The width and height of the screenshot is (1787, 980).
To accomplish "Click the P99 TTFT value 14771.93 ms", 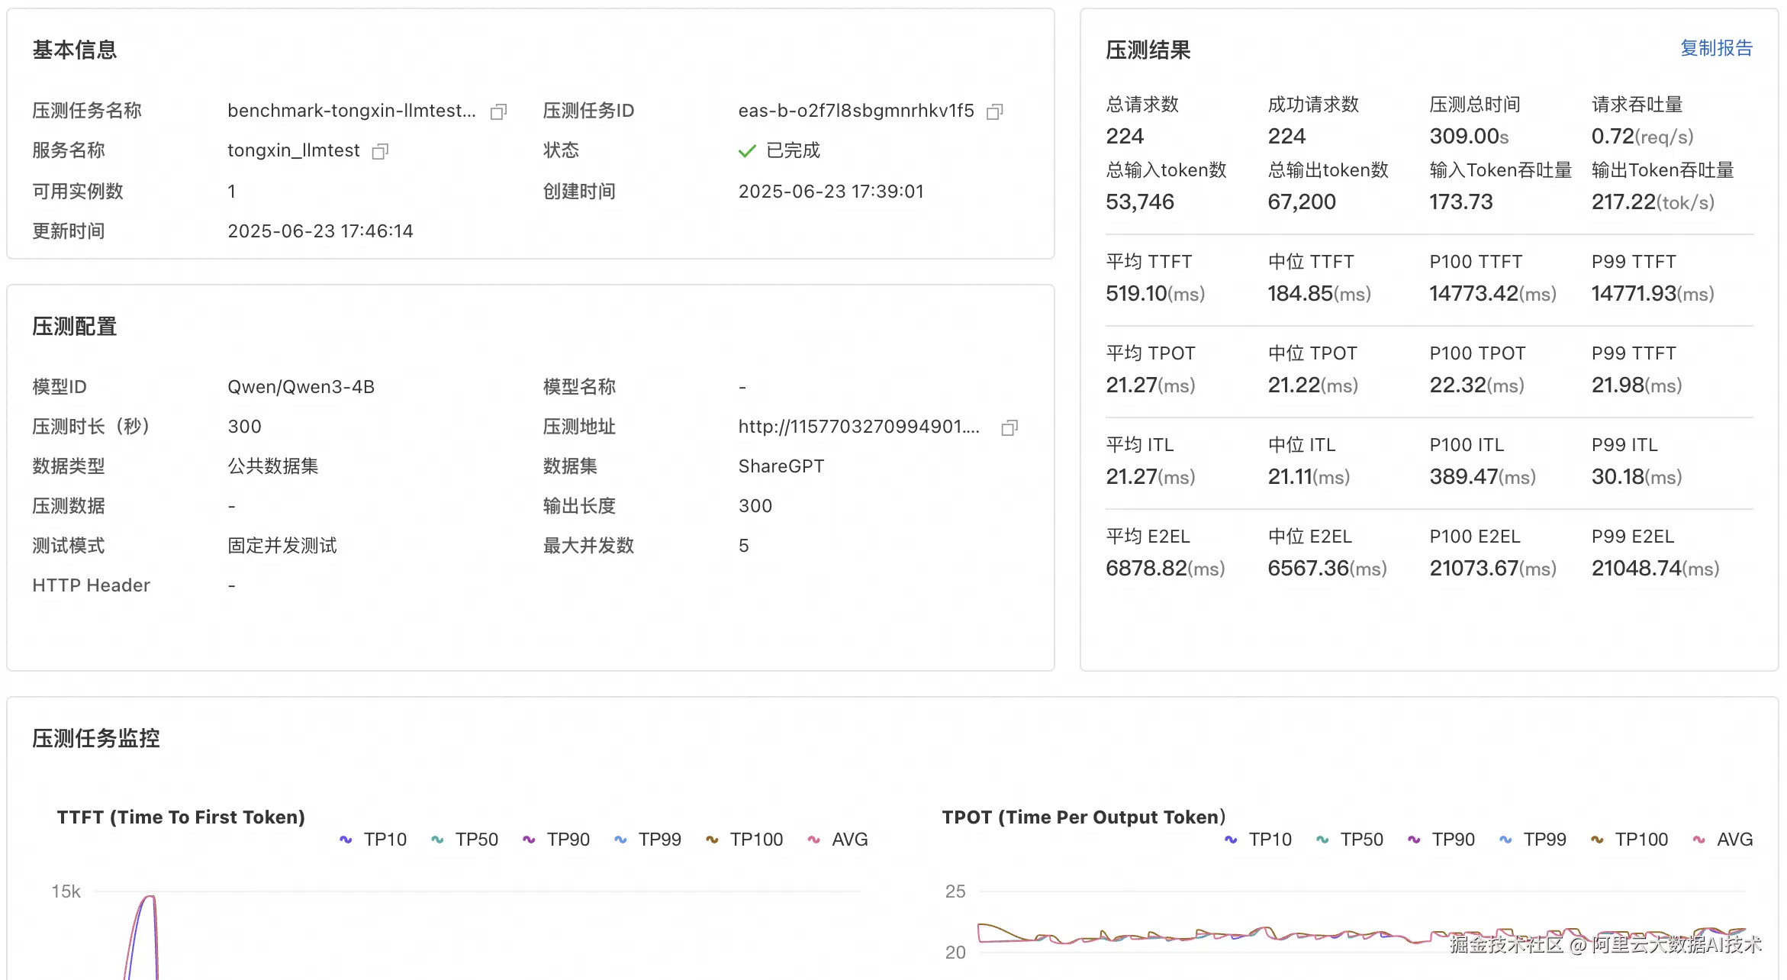I will point(1653,294).
